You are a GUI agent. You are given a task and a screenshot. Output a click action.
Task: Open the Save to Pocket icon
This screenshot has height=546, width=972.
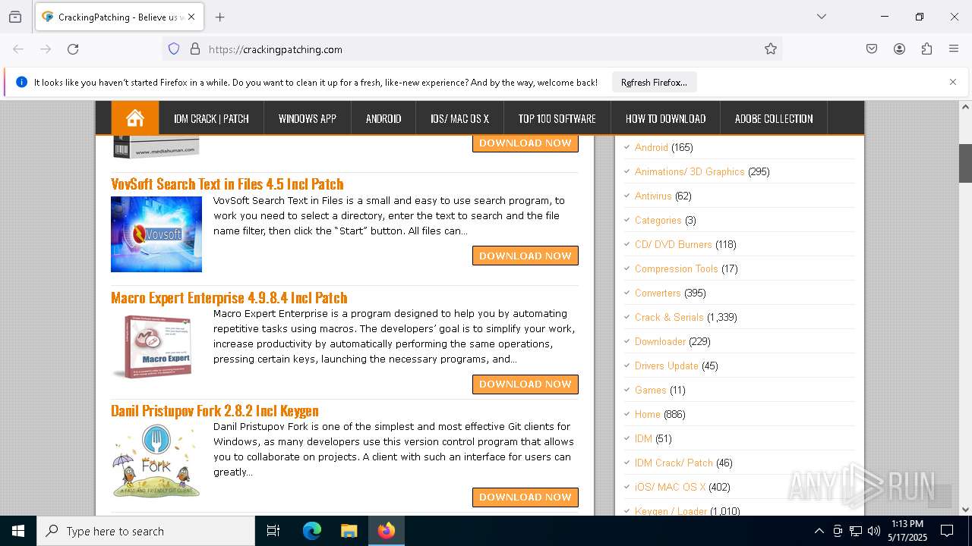(872, 49)
